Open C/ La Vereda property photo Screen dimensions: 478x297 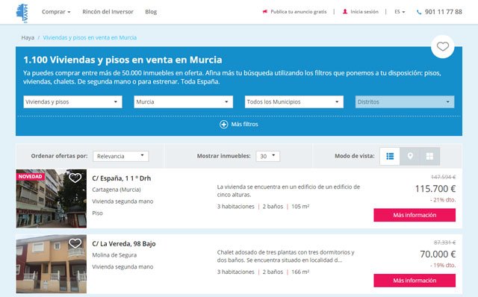click(x=52, y=264)
